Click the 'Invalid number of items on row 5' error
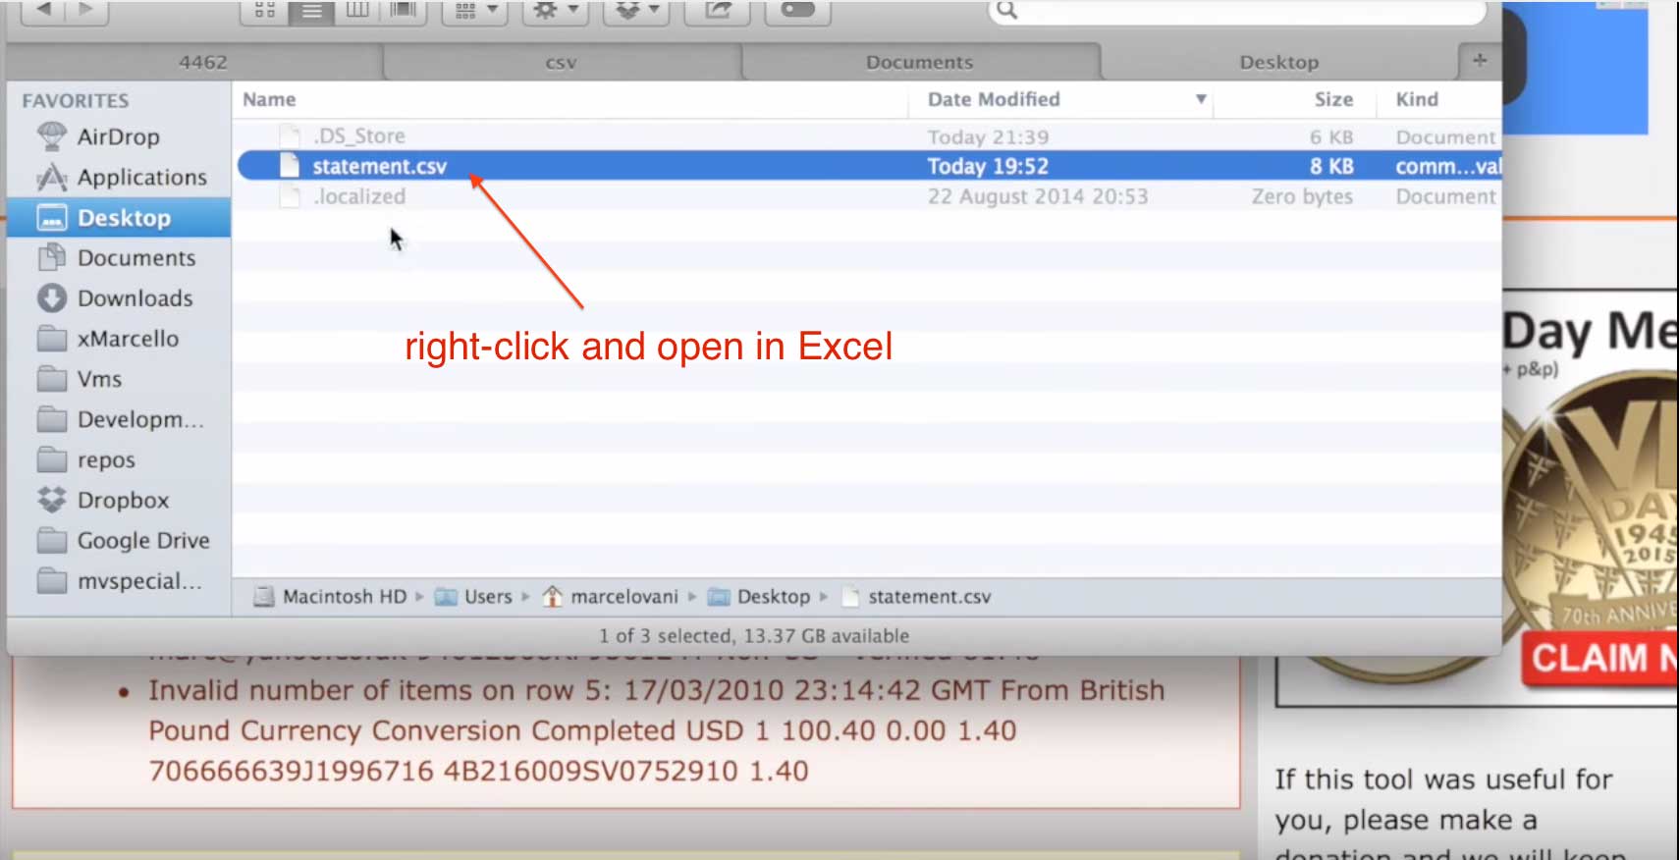 click(x=656, y=730)
